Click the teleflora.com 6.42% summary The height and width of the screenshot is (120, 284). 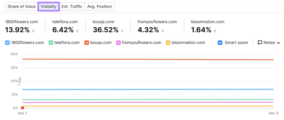point(65,26)
